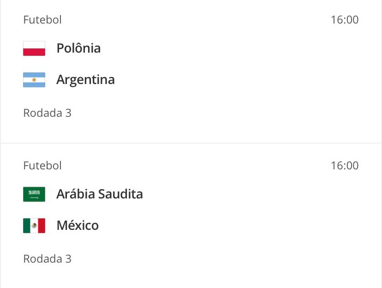Click the 16:00 time of Arábia Saudita–México match
Viewport: 382px width, 288px height.
[345, 166]
